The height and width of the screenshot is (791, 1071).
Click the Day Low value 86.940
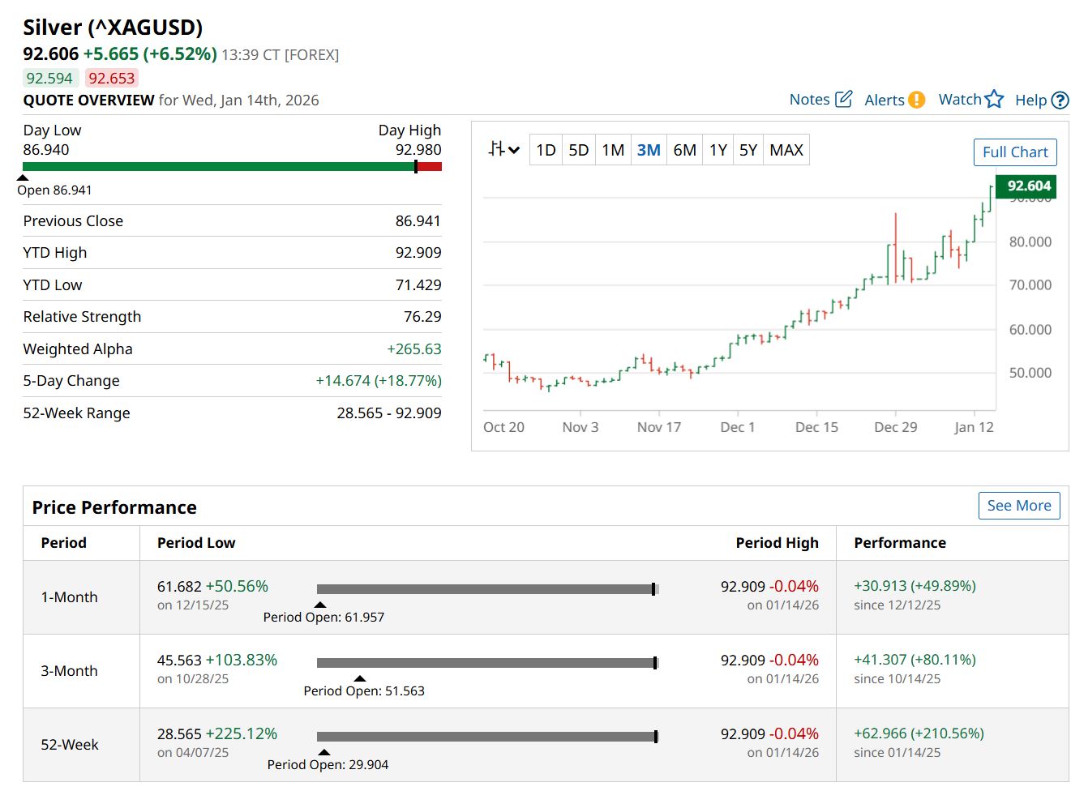[46, 150]
